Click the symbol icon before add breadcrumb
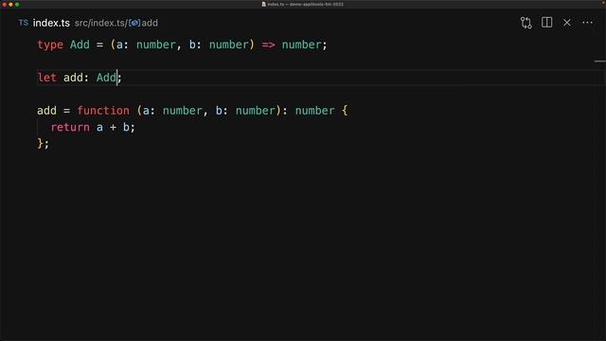 tap(134, 23)
